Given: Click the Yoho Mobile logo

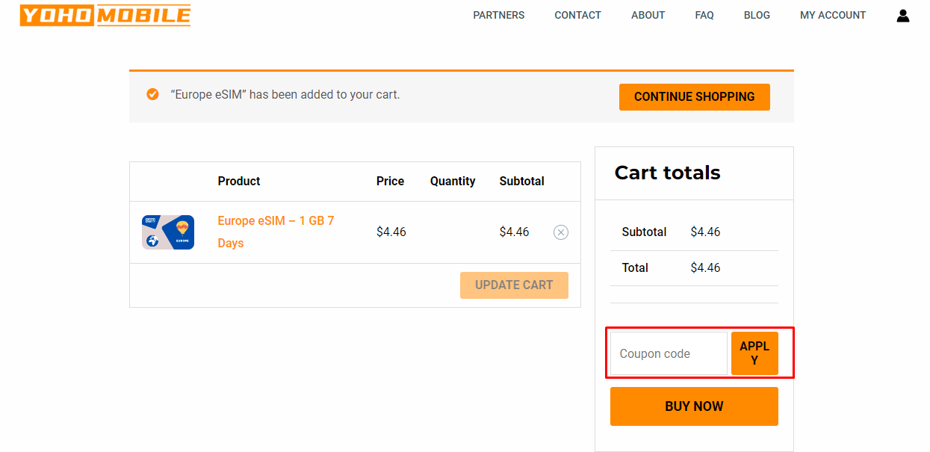Looking at the screenshot, I should [x=105, y=15].
